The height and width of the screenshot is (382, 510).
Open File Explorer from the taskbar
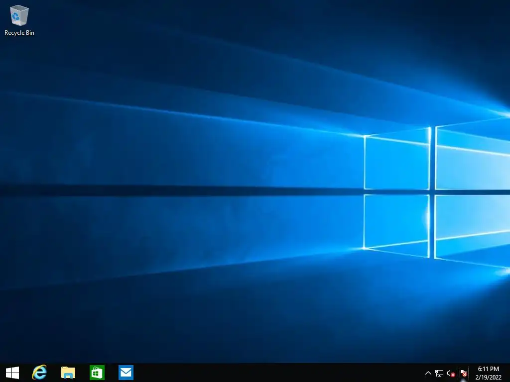[x=68, y=373]
